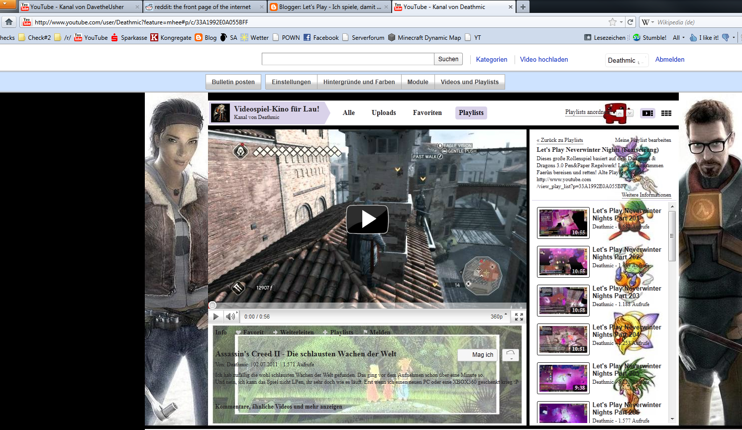The width and height of the screenshot is (742, 430).
Task: Click the I like it! thumbs-up
Action: [704, 37]
